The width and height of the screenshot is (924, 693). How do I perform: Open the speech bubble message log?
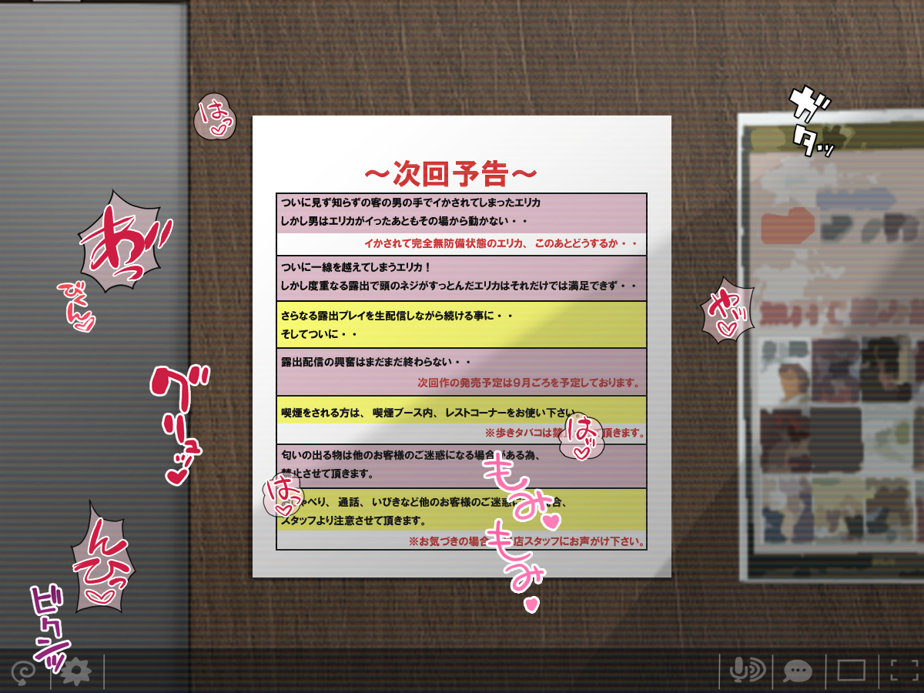coord(798,671)
